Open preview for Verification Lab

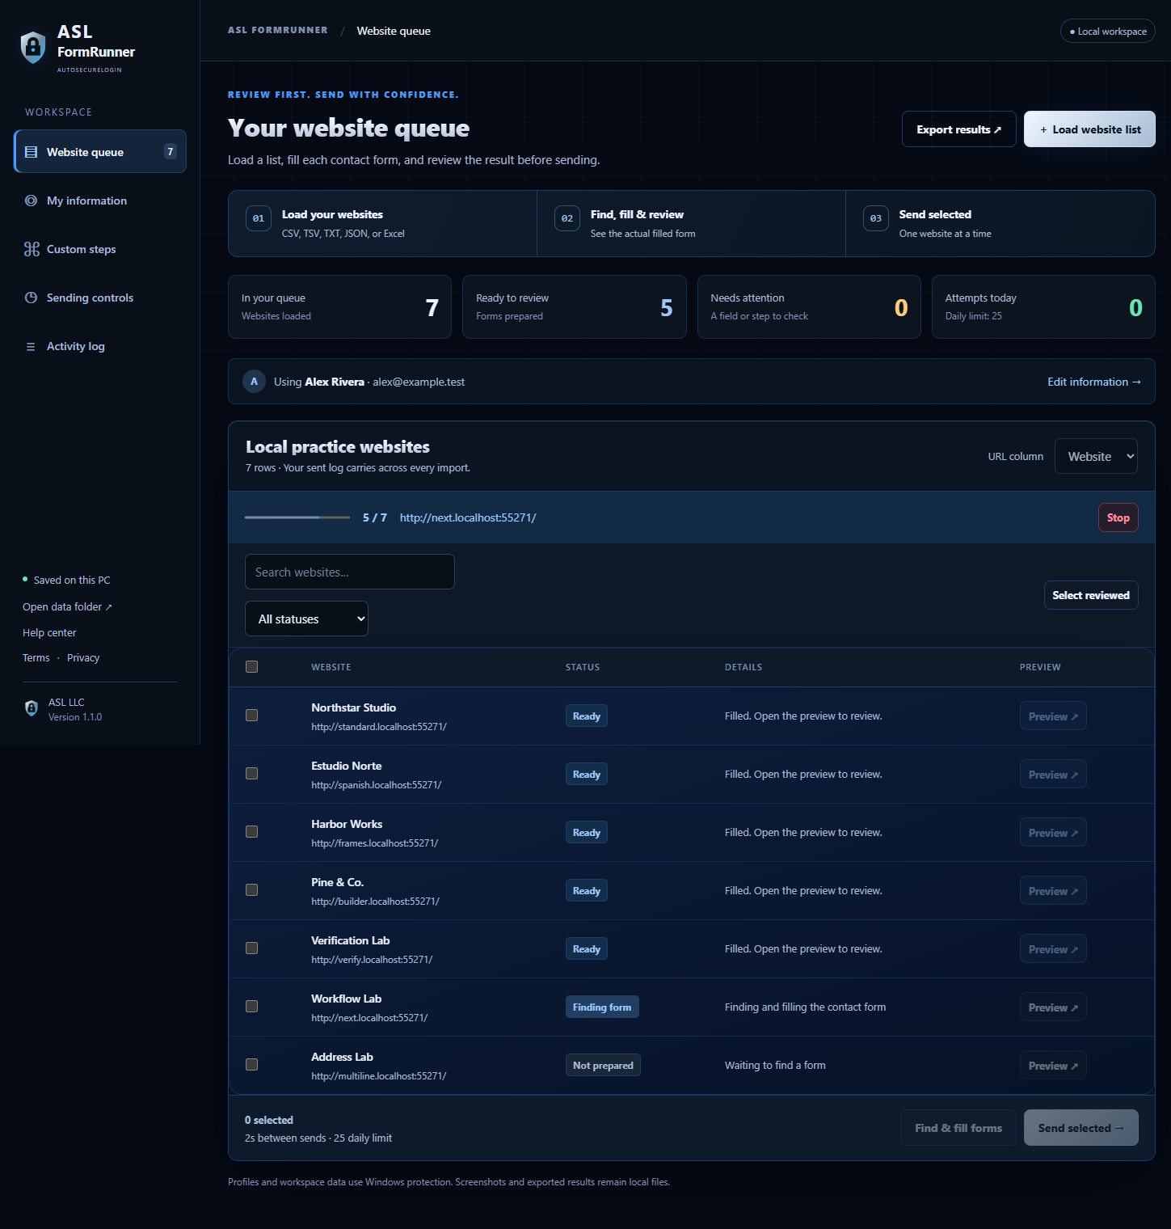tap(1053, 949)
